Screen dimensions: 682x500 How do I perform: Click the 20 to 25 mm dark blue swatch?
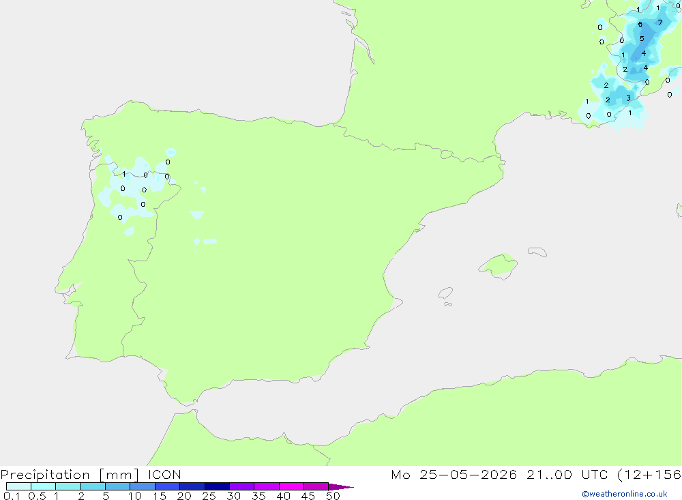[192, 486]
